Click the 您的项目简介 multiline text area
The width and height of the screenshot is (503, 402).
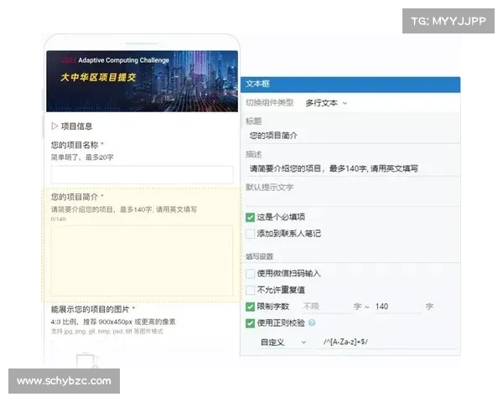[142, 261]
